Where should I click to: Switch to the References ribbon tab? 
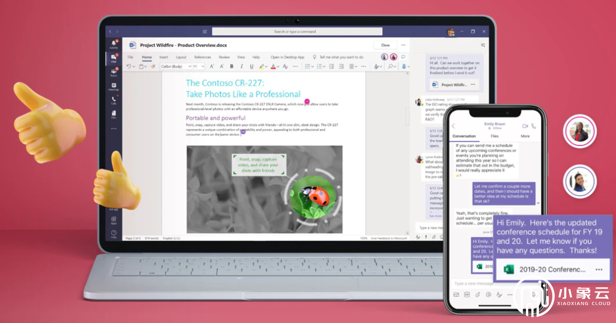pyautogui.click(x=203, y=57)
